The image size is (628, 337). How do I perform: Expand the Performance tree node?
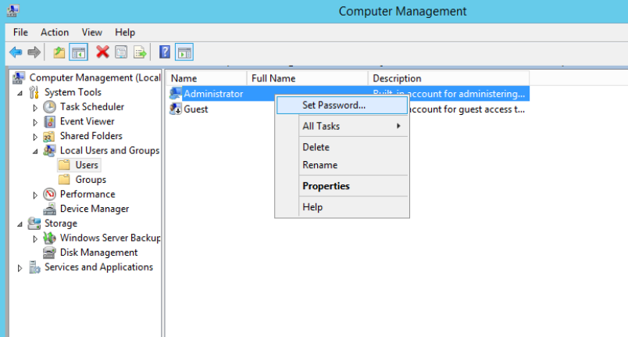(36, 195)
